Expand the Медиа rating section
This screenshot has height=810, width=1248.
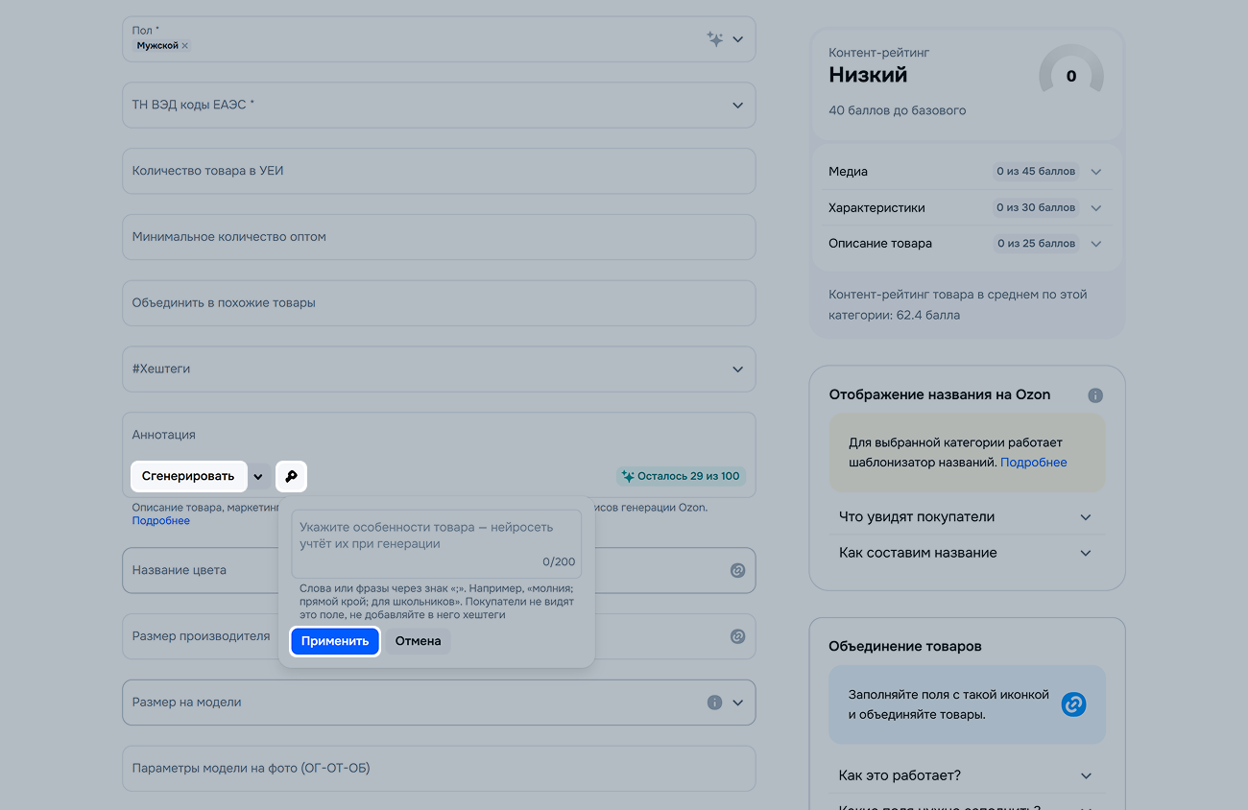1095,172
